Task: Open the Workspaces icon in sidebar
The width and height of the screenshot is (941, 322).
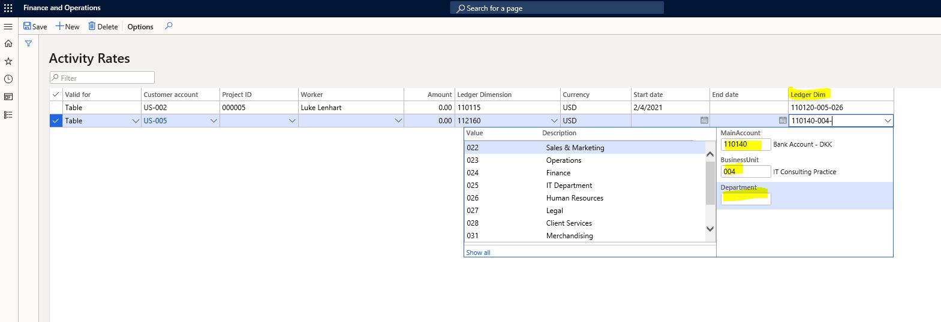Action: (8, 96)
